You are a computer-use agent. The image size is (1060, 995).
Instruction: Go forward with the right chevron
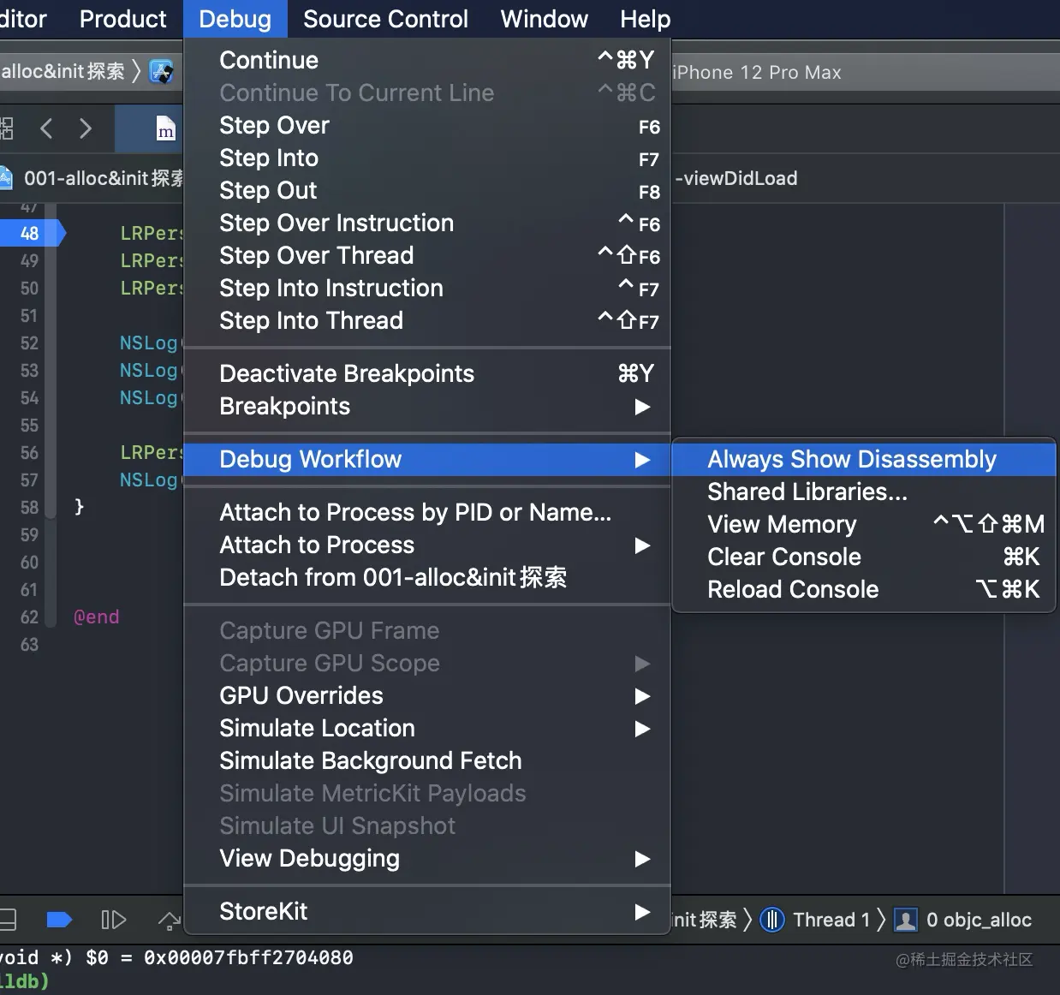[85, 129]
